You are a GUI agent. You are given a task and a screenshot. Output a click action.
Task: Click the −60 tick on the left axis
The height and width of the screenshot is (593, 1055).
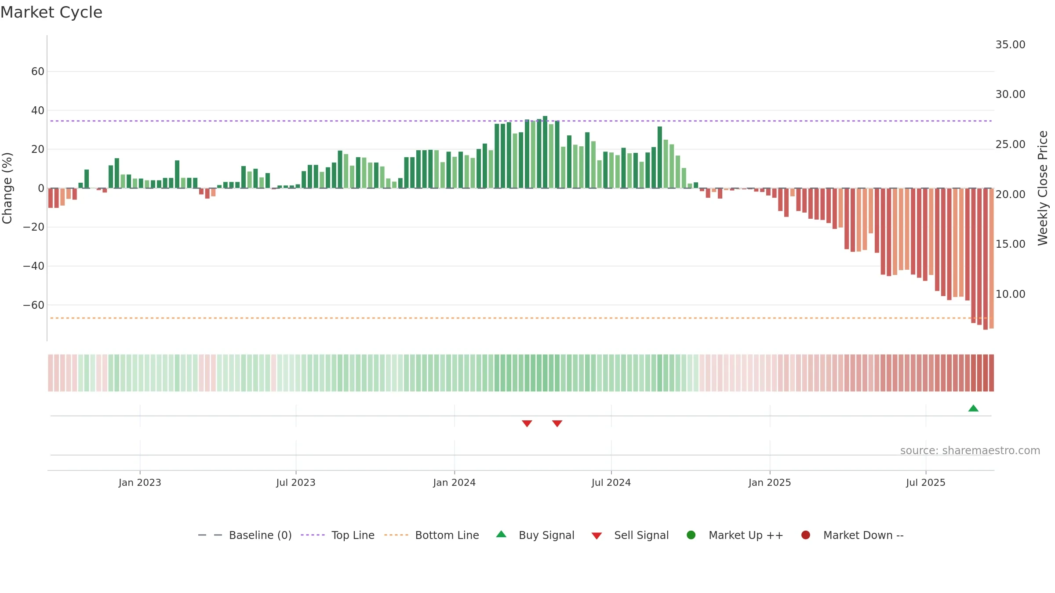(x=34, y=305)
